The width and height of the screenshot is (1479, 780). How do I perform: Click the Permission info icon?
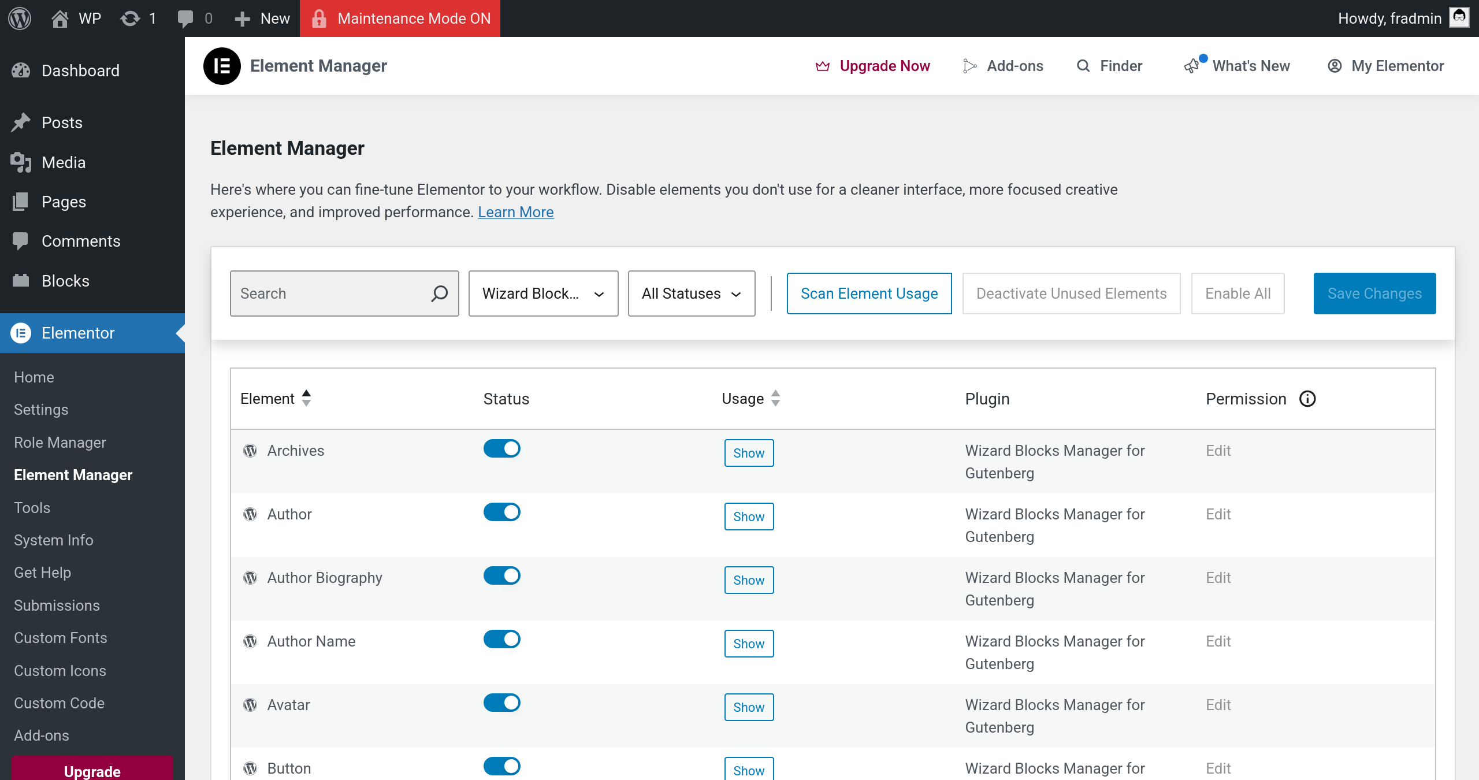[1307, 399]
